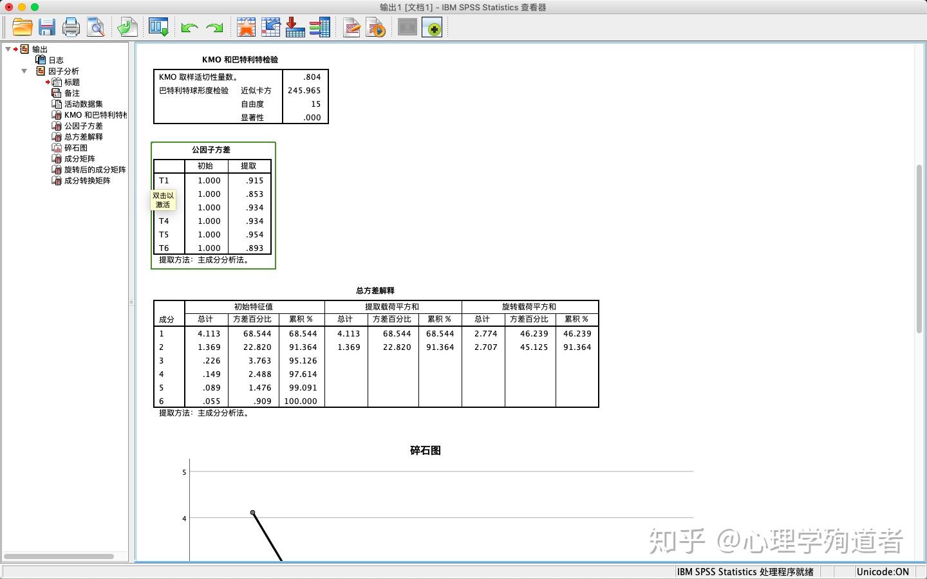Click the run script page icon with blue arrow
This screenshot has height=579, width=927.
(x=376, y=27)
